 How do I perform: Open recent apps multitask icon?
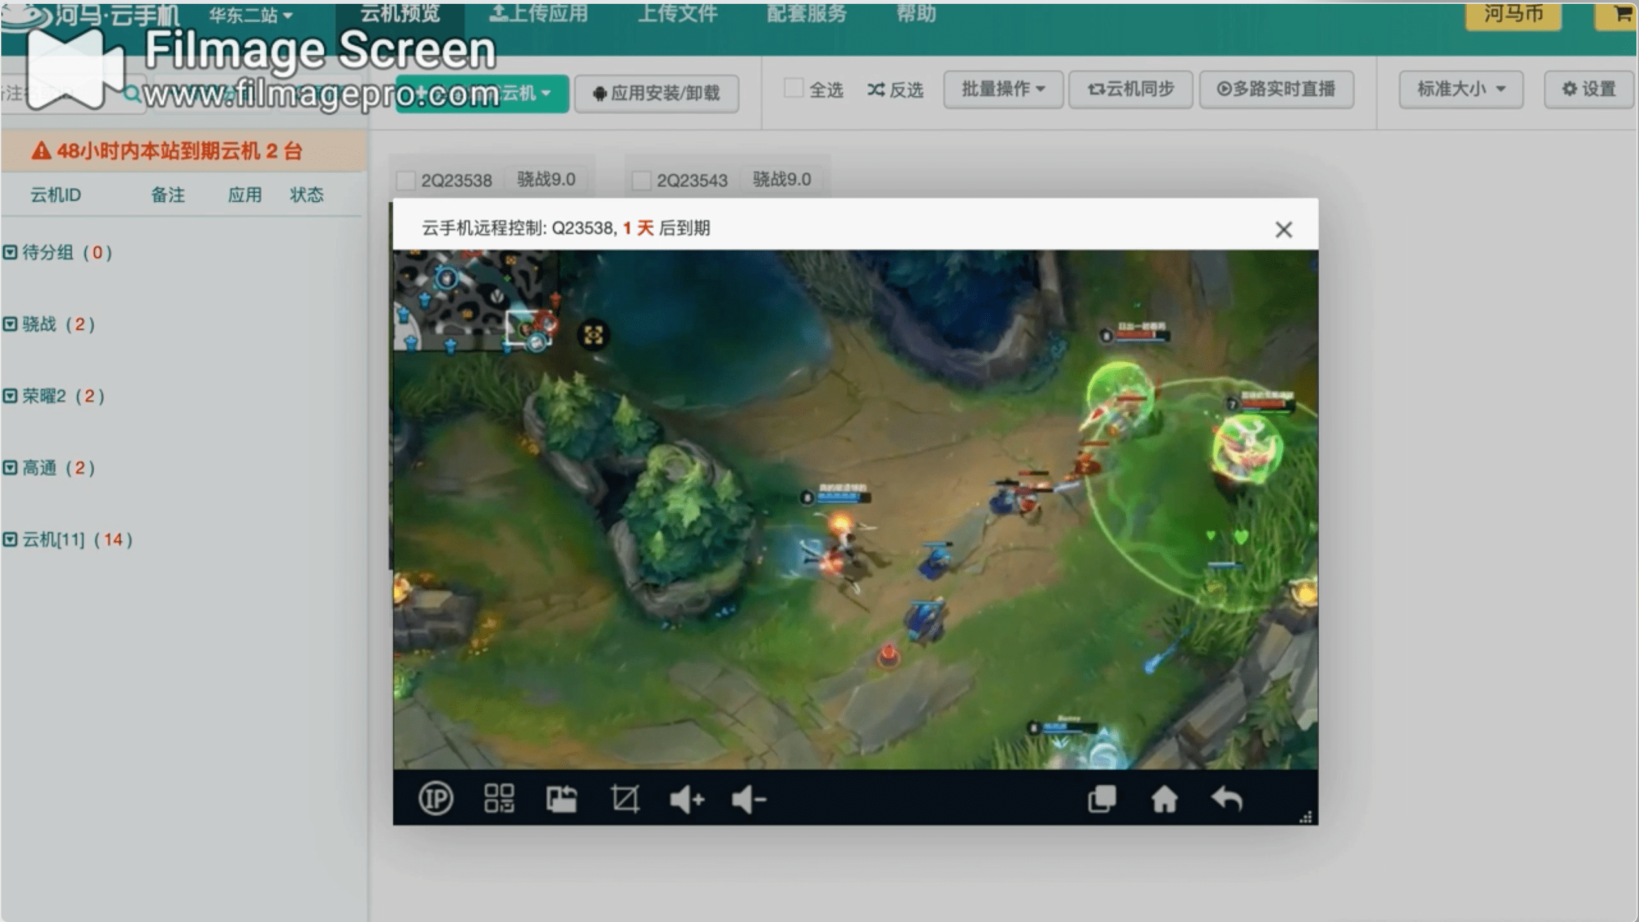click(x=1102, y=799)
